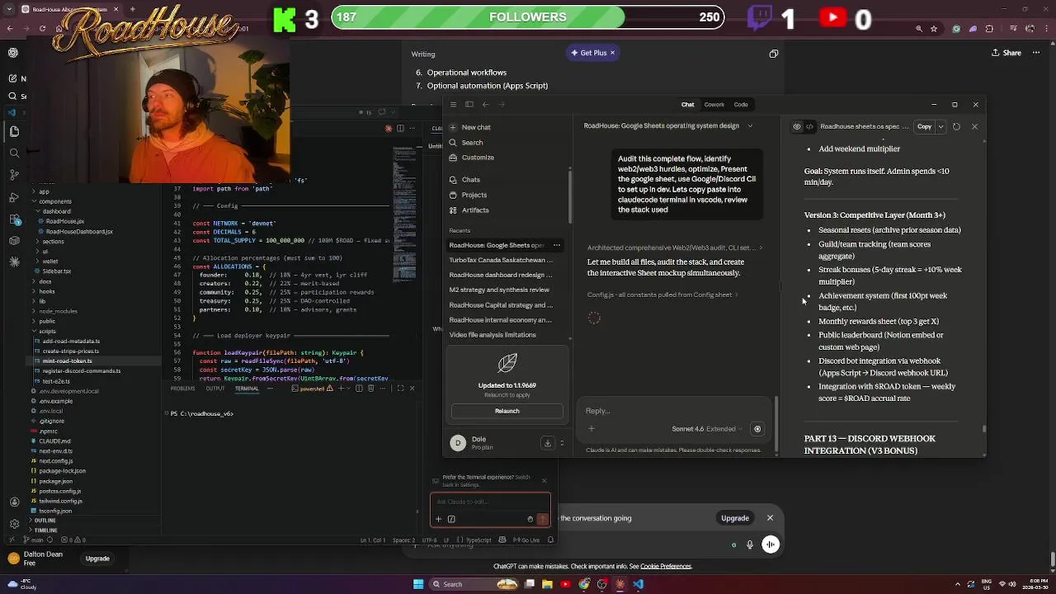1056x594 pixels.
Task: Close the VS Code terminal panel
Action: [412, 389]
